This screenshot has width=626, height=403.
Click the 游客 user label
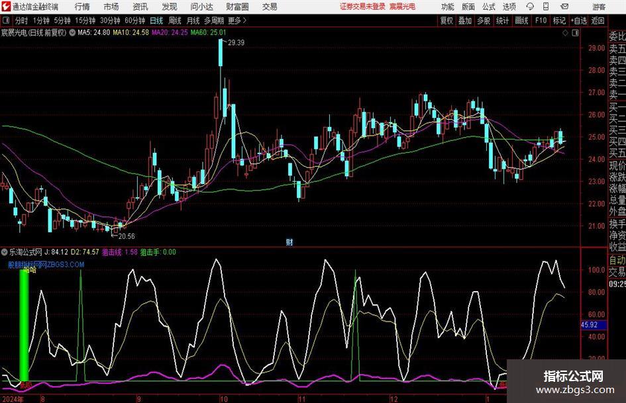[598, 7]
